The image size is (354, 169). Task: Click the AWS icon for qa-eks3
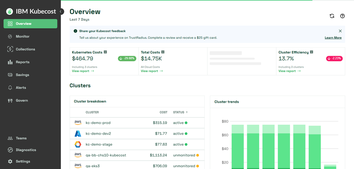(78, 166)
